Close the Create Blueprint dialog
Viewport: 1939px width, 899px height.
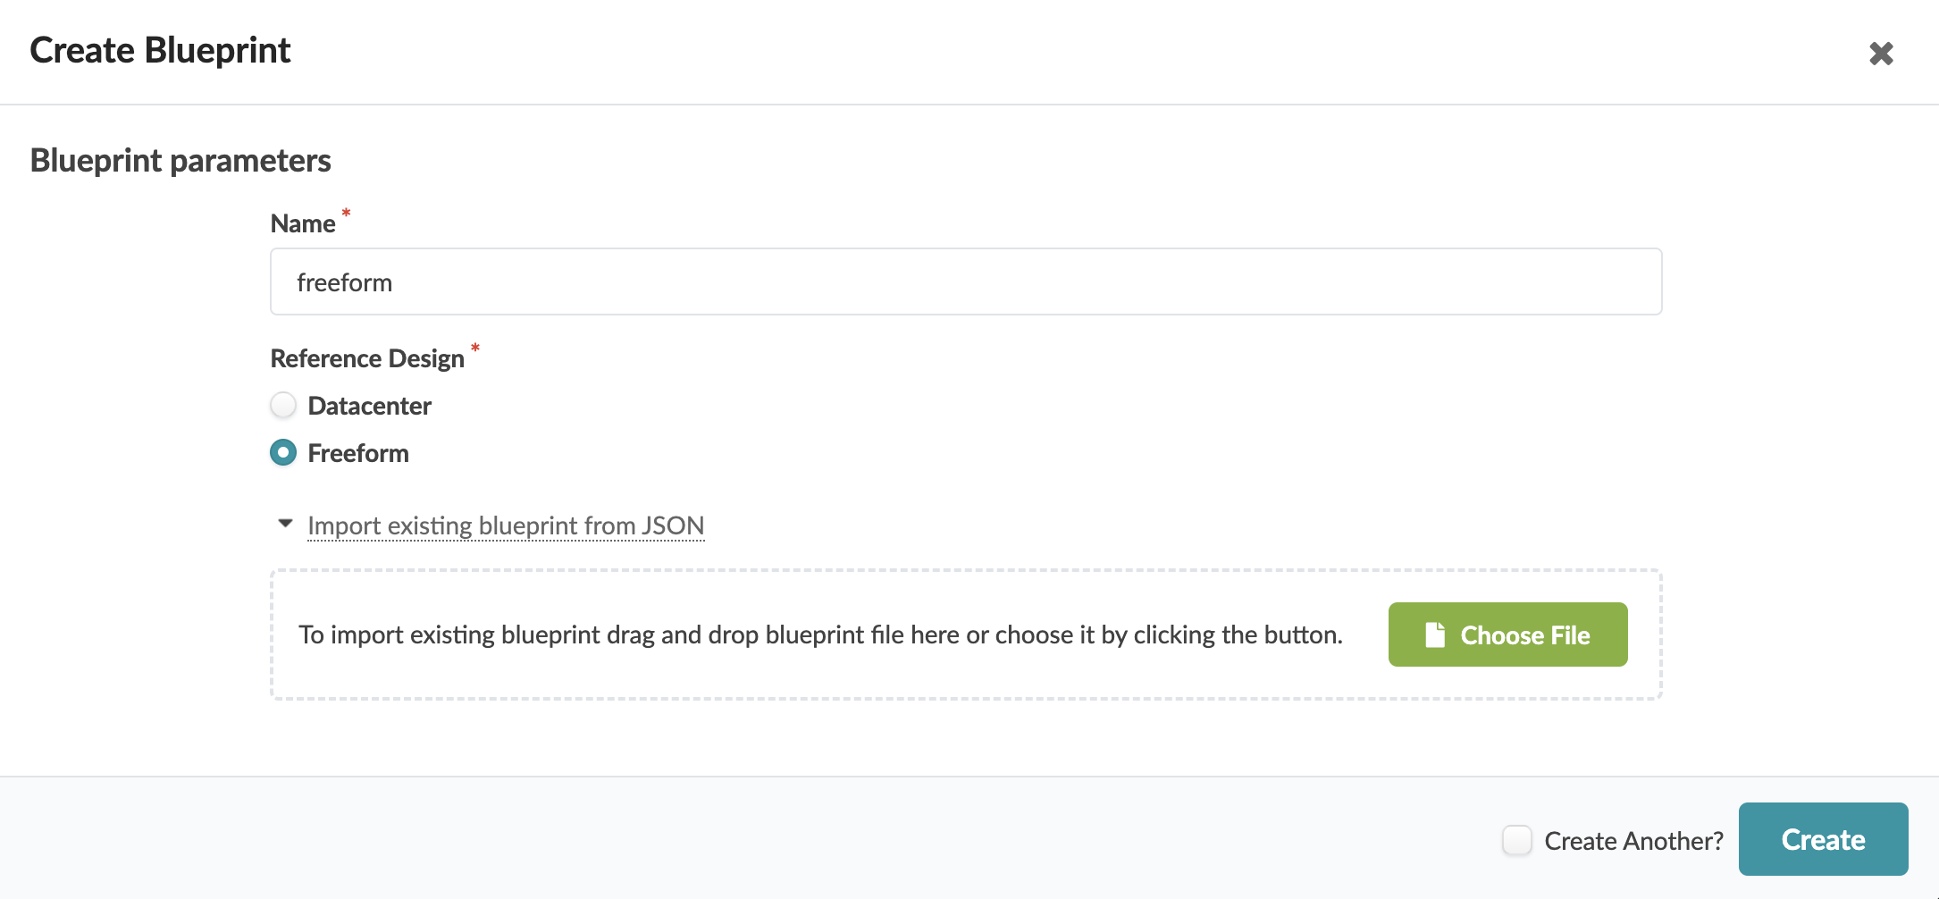[x=1881, y=54]
